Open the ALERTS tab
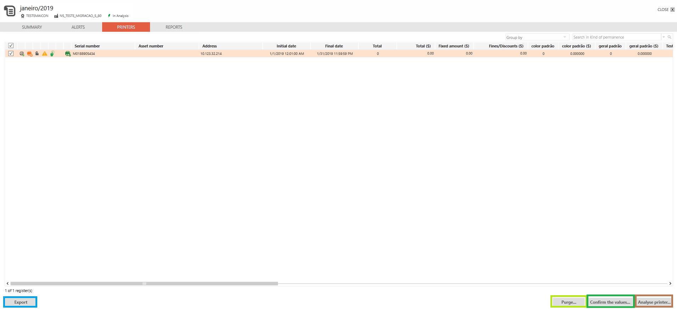Image resolution: width=677 pixels, height=309 pixels. [x=78, y=27]
